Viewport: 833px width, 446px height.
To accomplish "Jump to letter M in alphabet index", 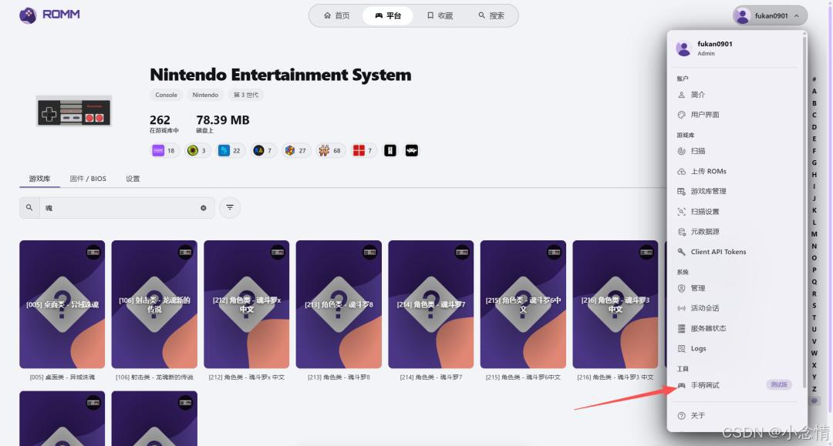I will click(x=814, y=234).
